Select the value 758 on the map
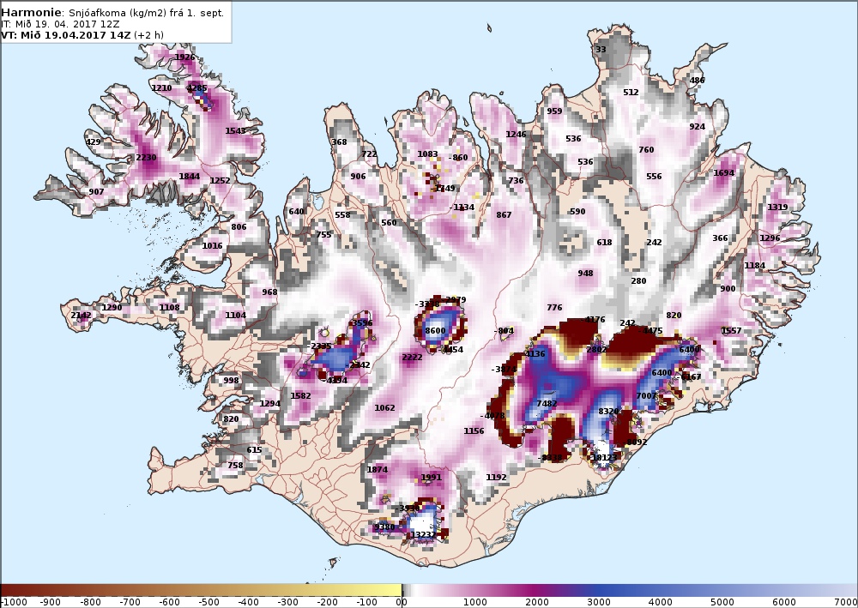This screenshot has height=608, width=858. pos(235,466)
